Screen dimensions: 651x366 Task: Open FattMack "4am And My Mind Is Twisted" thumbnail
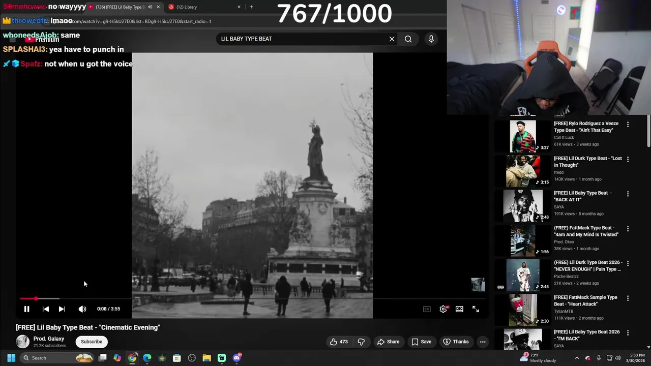point(523,240)
